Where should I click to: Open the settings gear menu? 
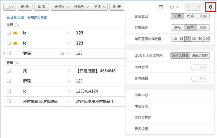tap(210, 7)
